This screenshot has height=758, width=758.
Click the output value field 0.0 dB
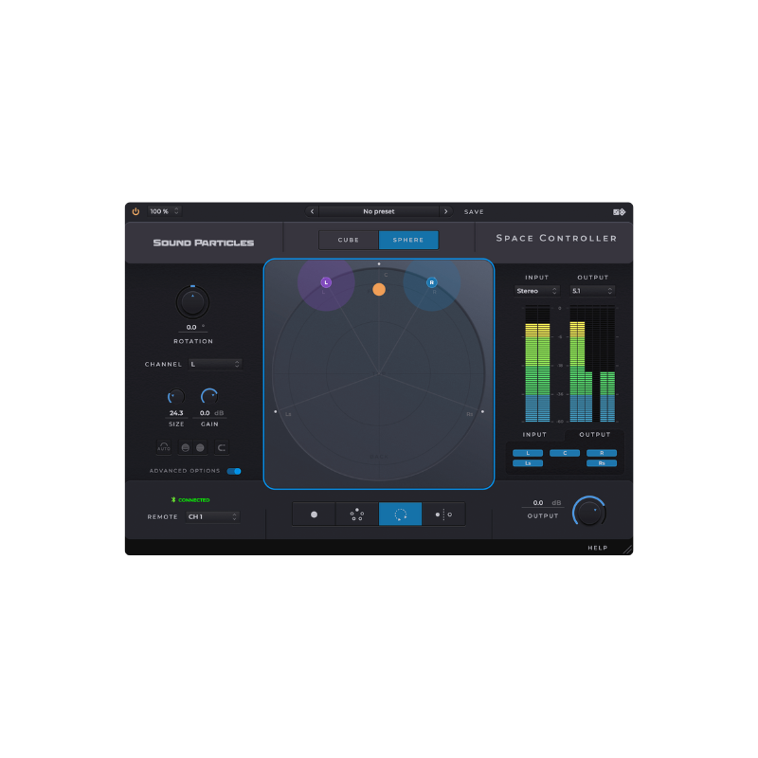(x=542, y=503)
